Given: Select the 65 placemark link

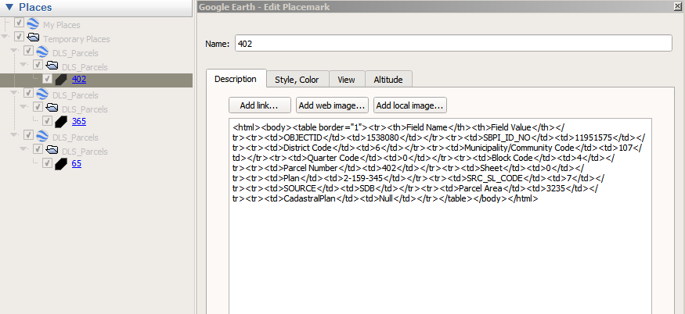Looking at the screenshot, I should click(x=76, y=163).
